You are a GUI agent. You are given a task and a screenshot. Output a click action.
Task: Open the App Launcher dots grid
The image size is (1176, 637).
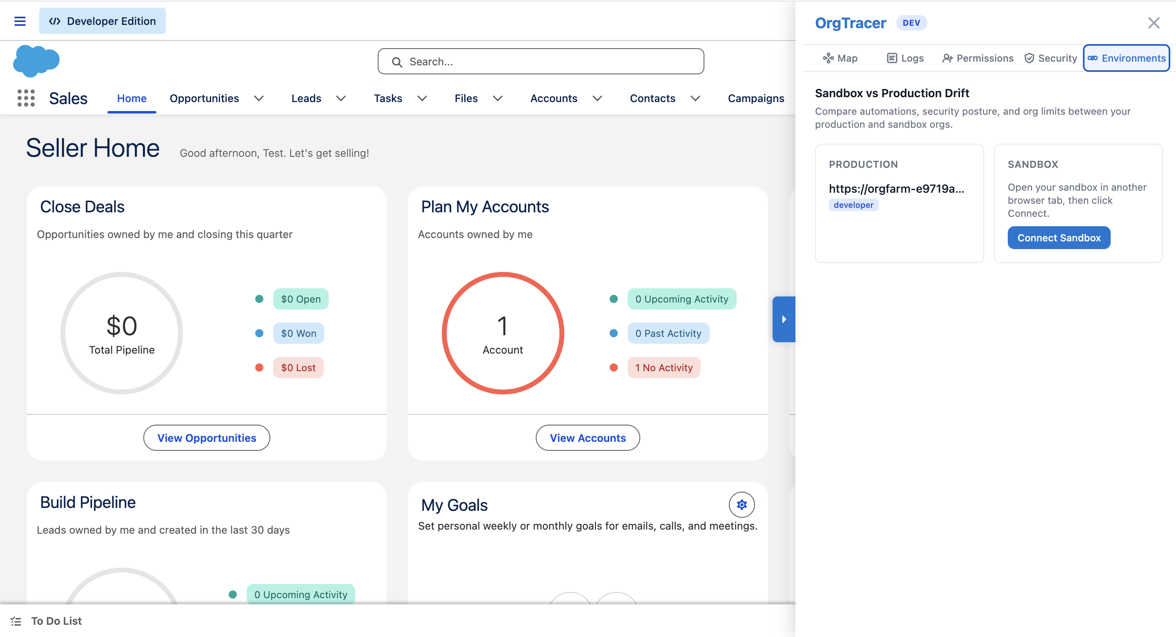click(x=26, y=98)
